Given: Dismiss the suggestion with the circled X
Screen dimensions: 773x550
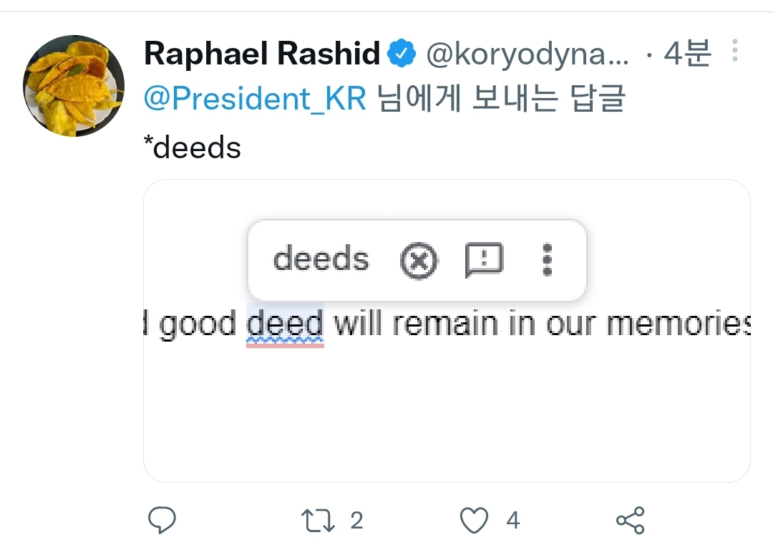Looking at the screenshot, I should coord(418,260).
